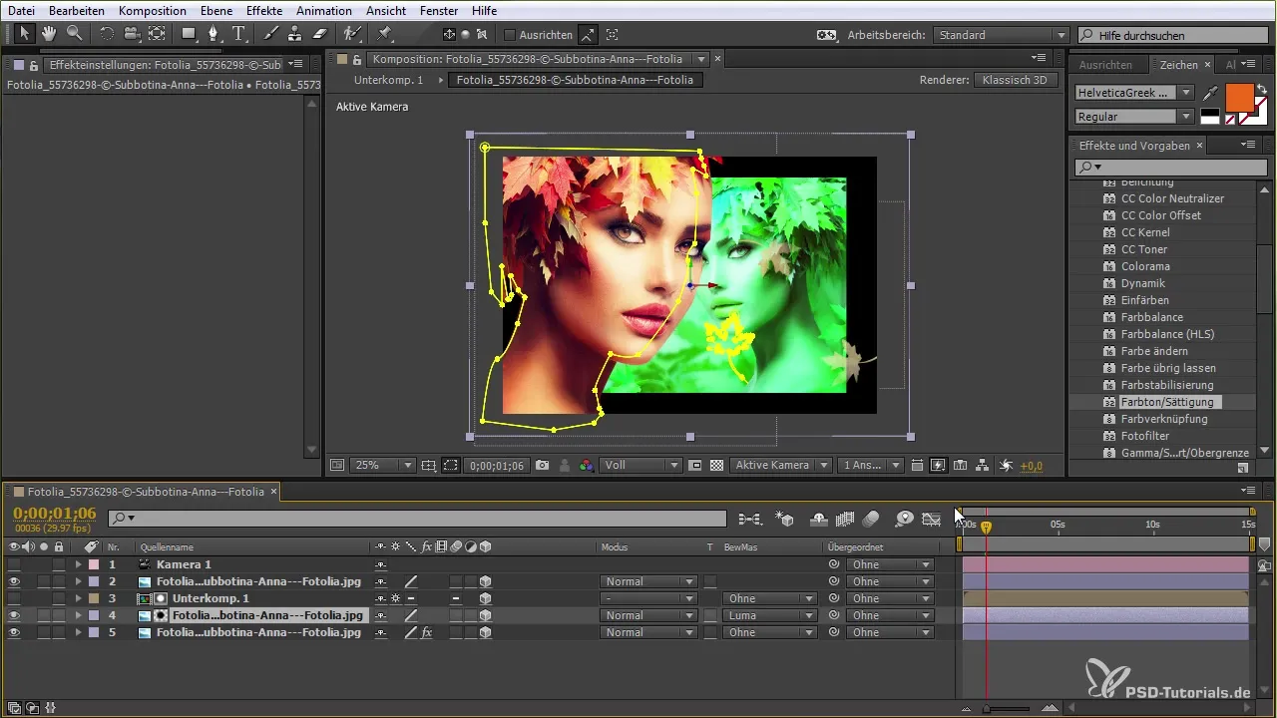Click the Hilfe durchsuchen search field

pyautogui.click(x=1175, y=35)
